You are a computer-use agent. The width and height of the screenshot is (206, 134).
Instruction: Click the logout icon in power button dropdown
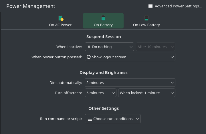[x=89, y=57]
